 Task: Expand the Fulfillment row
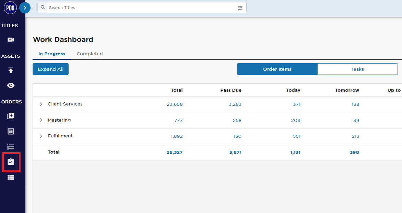click(41, 136)
